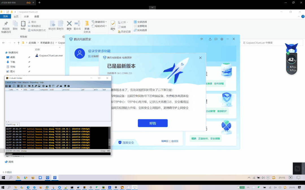Viewport: 305px width, 190px height.
Task: Click 深度安全 tab in Tencent PC Manager
Action: point(126,143)
